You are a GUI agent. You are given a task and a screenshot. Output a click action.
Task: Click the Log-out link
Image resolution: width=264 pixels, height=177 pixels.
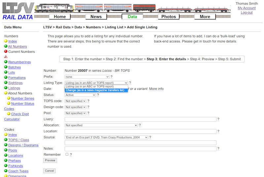247,13
